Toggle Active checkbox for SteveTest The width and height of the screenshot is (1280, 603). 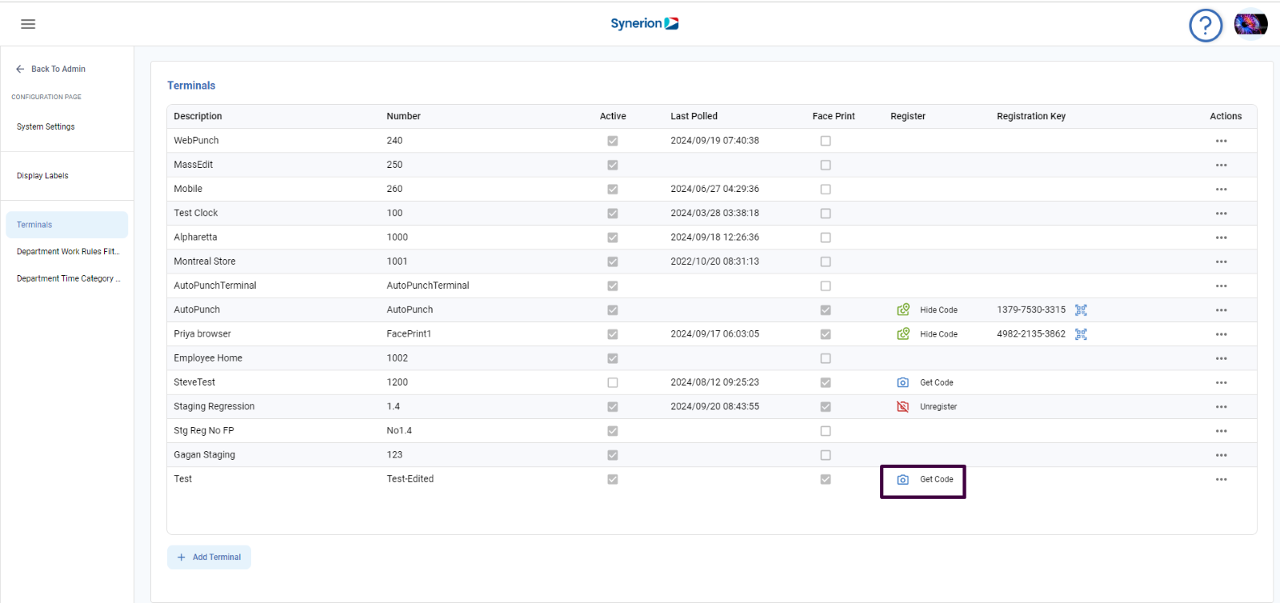613,382
